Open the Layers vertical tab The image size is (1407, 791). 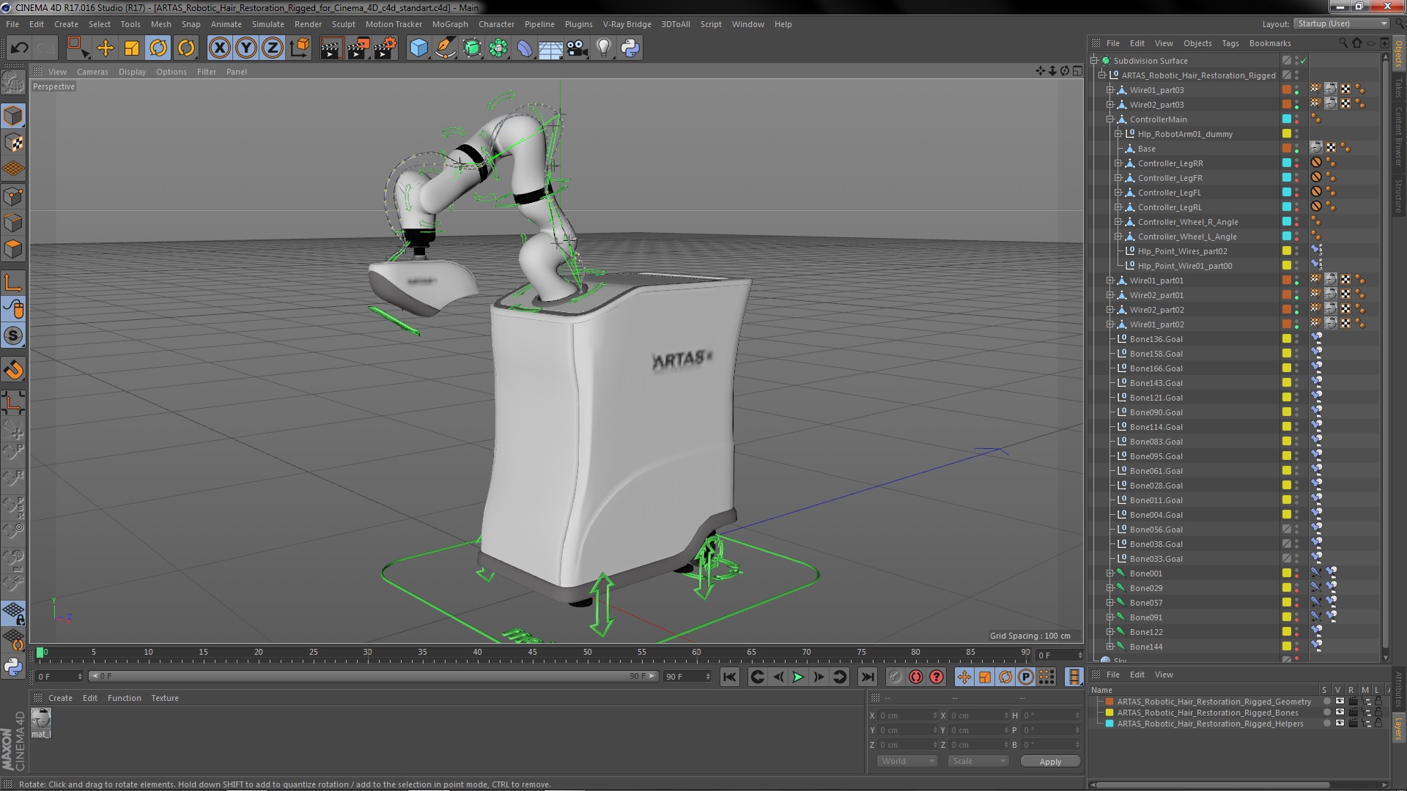[x=1398, y=729]
